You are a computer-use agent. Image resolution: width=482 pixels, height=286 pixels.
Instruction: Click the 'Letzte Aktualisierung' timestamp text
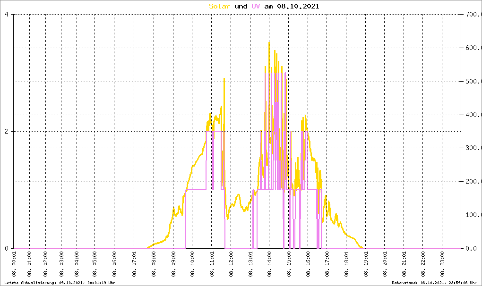(60, 283)
